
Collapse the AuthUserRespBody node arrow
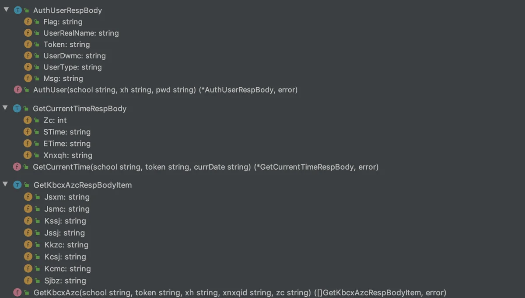pyautogui.click(x=6, y=10)
